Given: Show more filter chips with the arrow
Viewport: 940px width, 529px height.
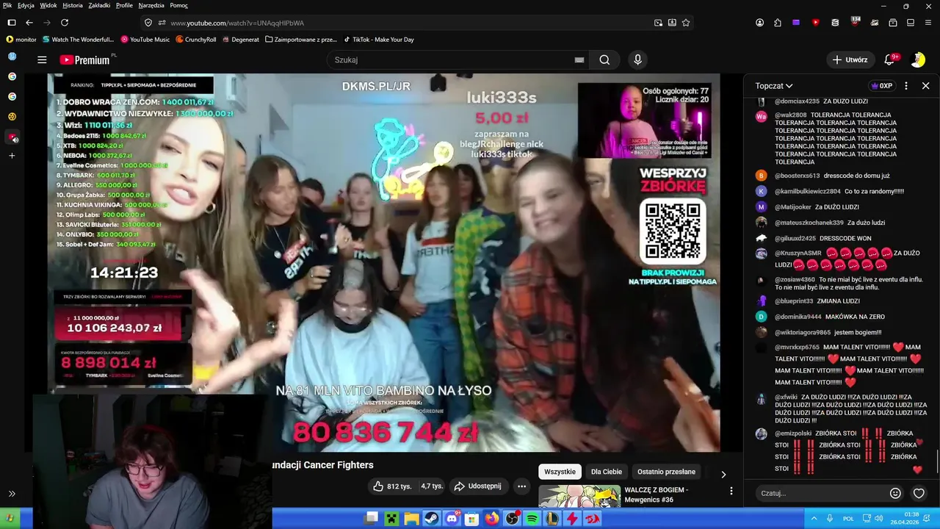Looking at the screenshot, I should [723, 474].
